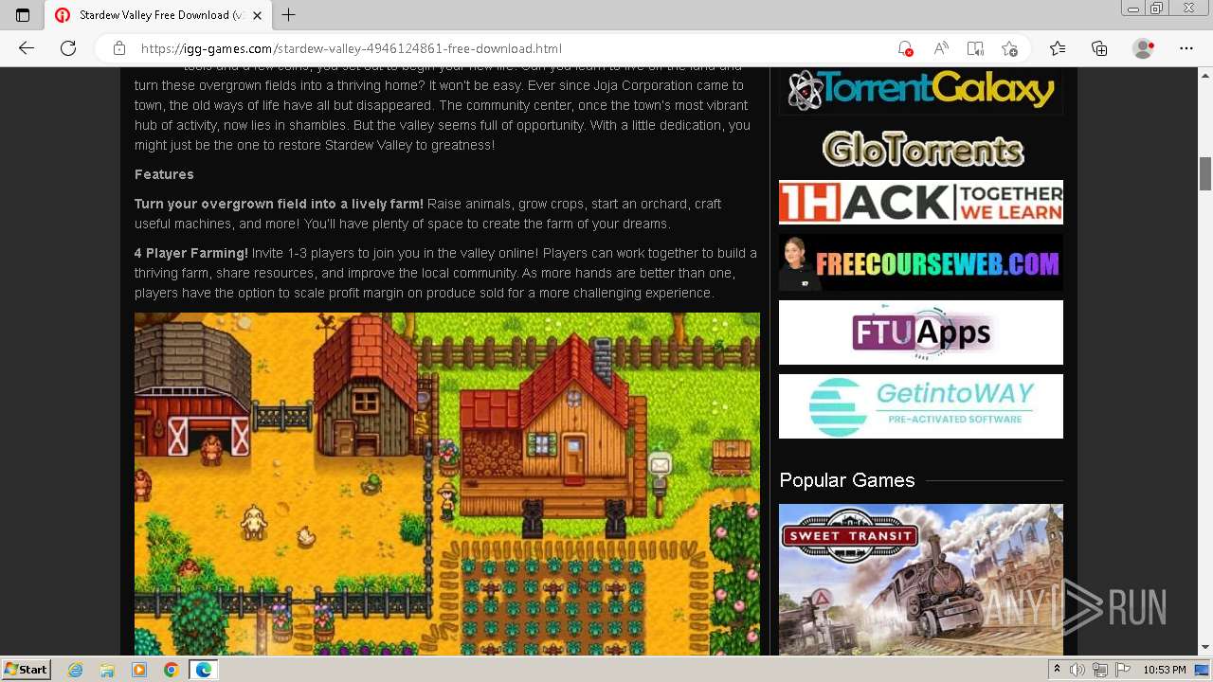
Task: Click the page vertical scrollbar thumb
Action: [x=1205, y=173]
